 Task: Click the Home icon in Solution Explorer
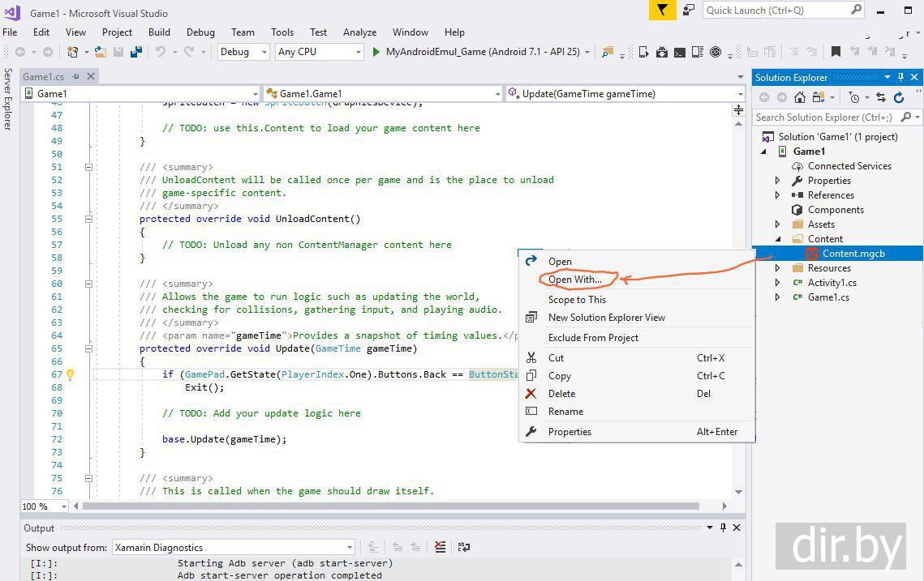coord(800,97)
